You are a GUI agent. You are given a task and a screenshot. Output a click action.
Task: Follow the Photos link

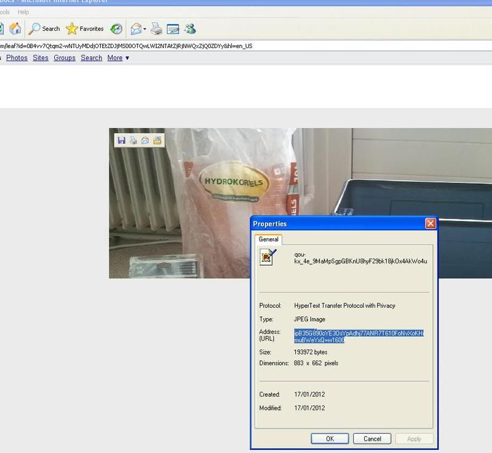click(x=17, y=58)
